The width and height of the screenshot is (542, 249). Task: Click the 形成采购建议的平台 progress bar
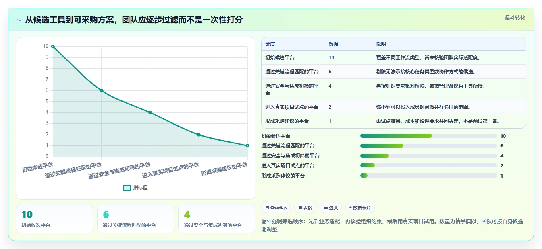429,176
